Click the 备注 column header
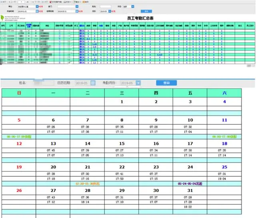This screenshot has width=256, height=218. click(x=240, y=26)
